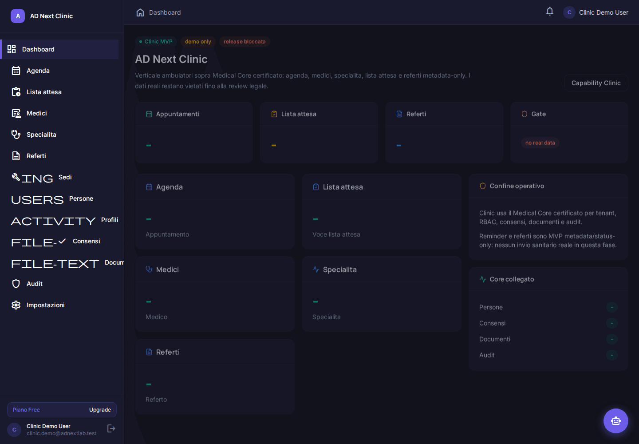This screenshot has height=444, width=639.
Task: Click the Lista attesa clipboard-clock sidebar icon
Action: [16, 92]
